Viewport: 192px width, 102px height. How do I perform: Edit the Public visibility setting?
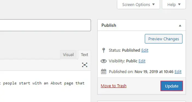142,61
